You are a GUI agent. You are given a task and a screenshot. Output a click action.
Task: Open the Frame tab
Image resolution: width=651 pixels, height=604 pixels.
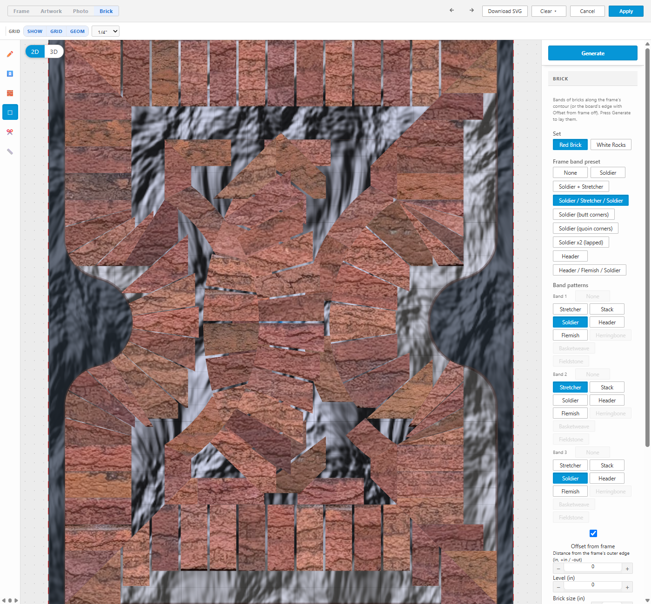point(21,11)
